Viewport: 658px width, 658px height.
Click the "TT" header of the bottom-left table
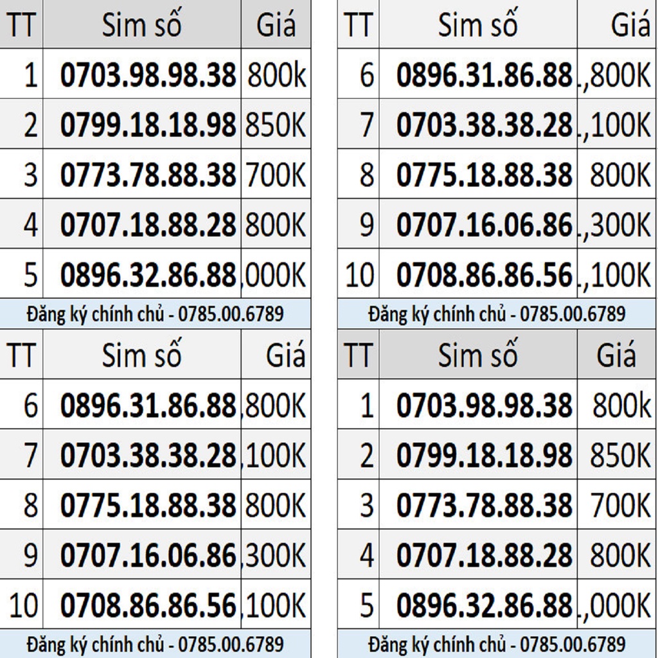pos(21,356)
